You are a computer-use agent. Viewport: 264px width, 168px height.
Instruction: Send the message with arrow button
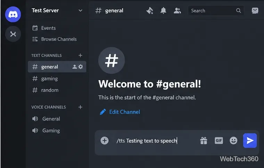coord(250,141)
